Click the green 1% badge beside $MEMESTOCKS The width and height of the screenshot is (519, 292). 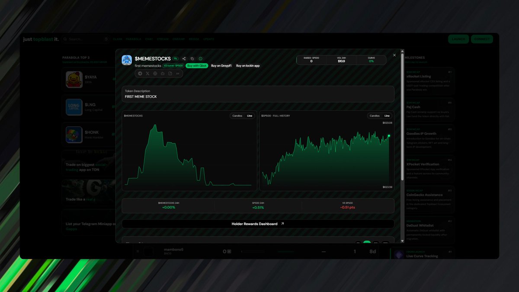click(x=176, y=58)
